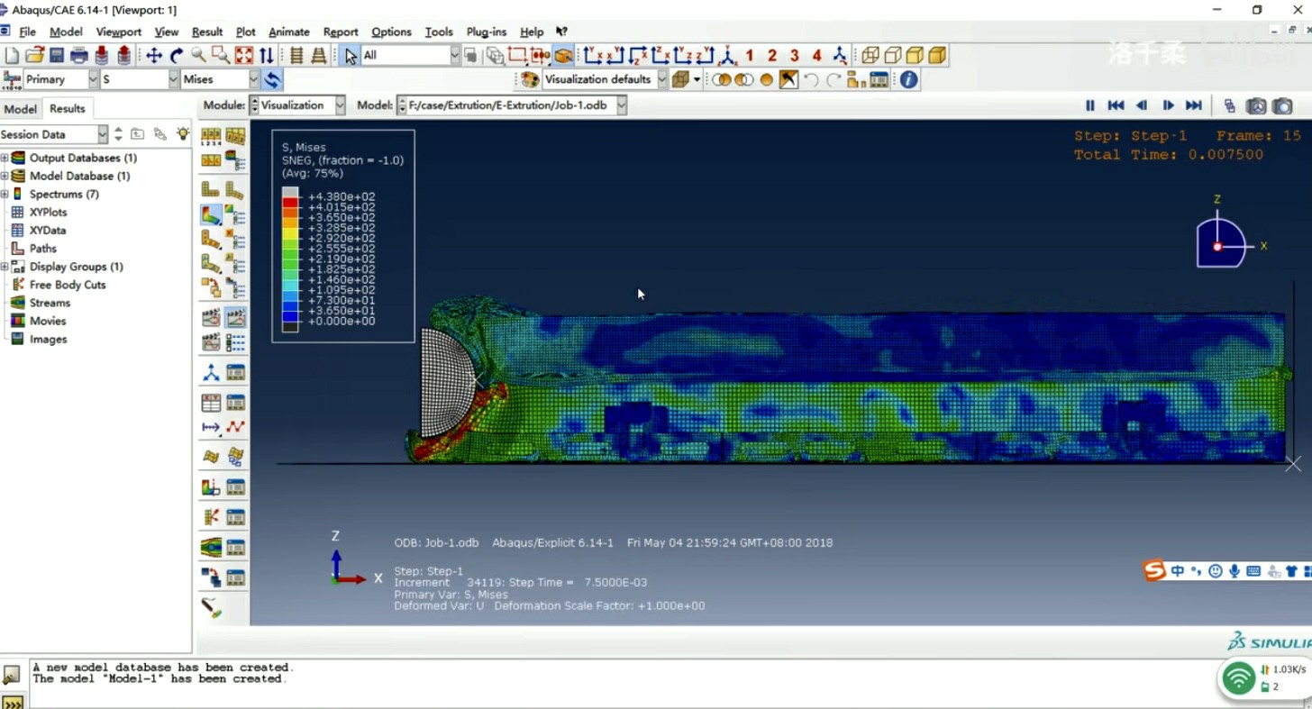
Task: Apply numbered custom view 3
Action: tap(794, 56)
